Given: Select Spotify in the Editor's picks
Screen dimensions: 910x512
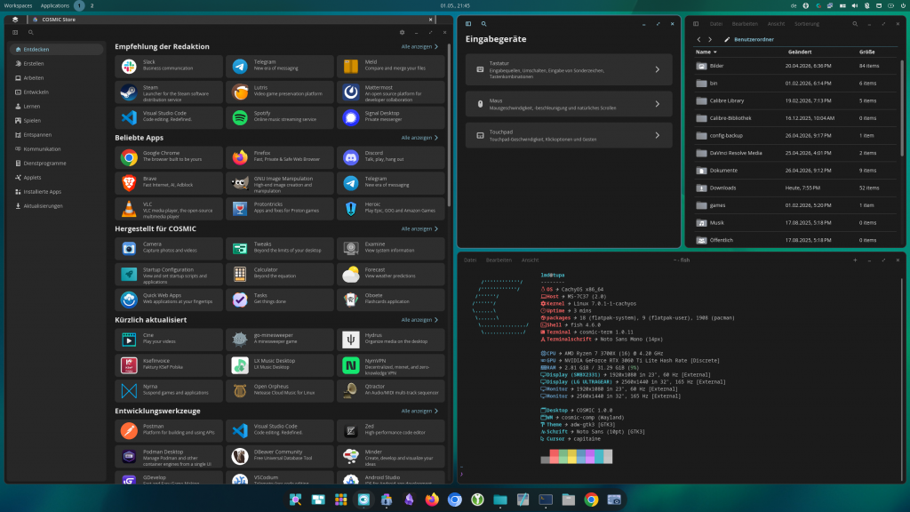Looking at the screenshot, I should coord(279,117).
